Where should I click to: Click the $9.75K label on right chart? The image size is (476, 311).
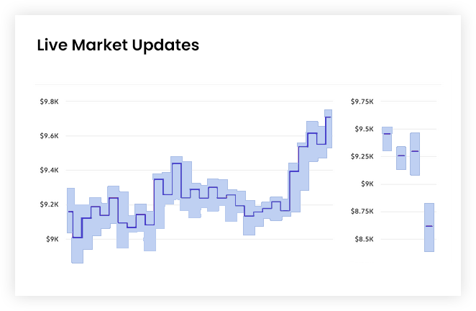click(x=362, y=102)
